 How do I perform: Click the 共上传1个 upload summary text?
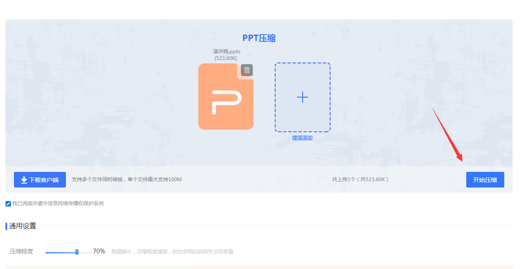(x=360, y=179)
